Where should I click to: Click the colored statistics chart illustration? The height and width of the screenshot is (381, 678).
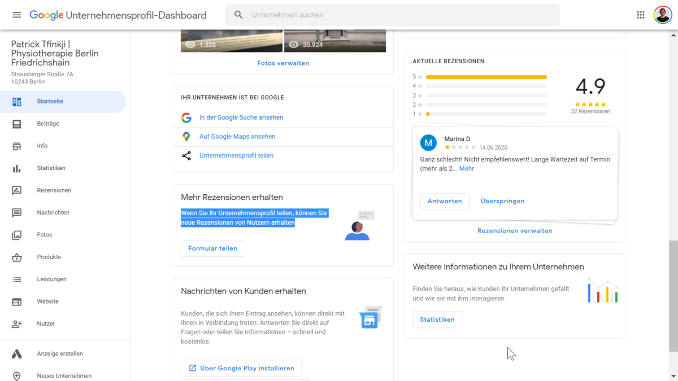(603, 291)
